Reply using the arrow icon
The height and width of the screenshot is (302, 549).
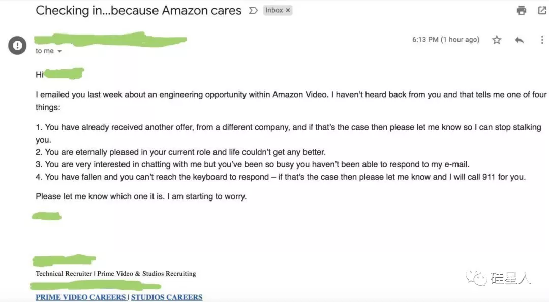tap(519, 40)
